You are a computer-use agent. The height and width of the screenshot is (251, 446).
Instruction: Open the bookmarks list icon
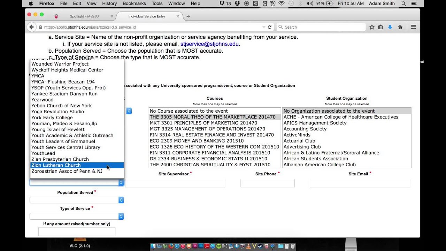(x=380, y=27)
